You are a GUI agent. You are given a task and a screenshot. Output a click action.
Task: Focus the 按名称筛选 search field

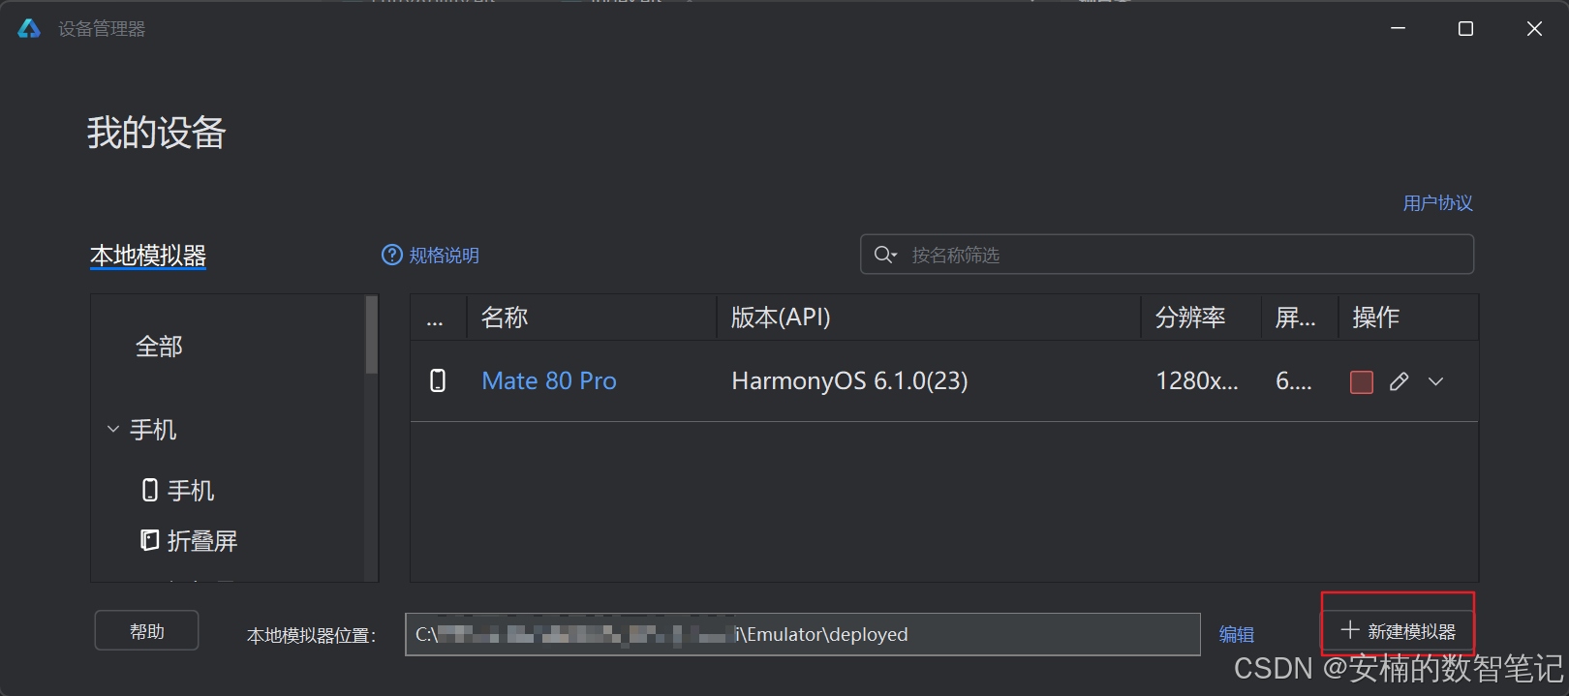pos(1167,255)
